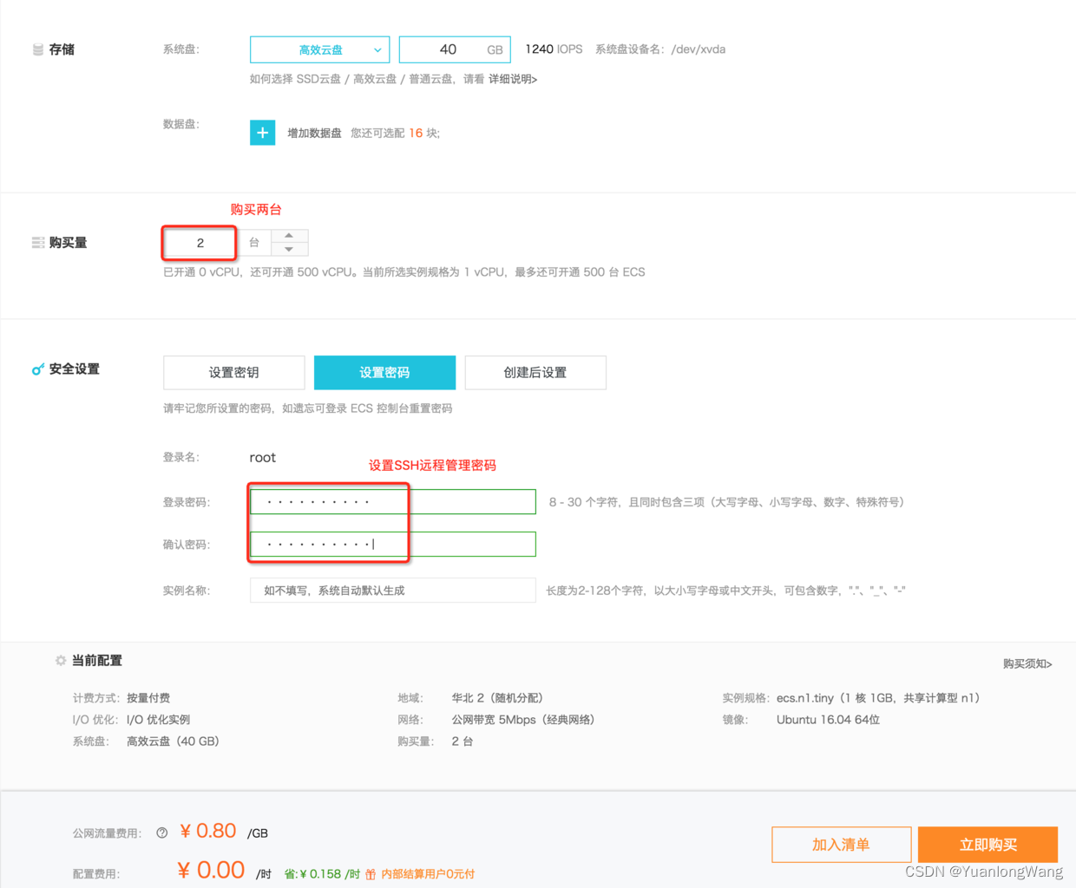Click the 立即购买 button

tap(988, 845)
